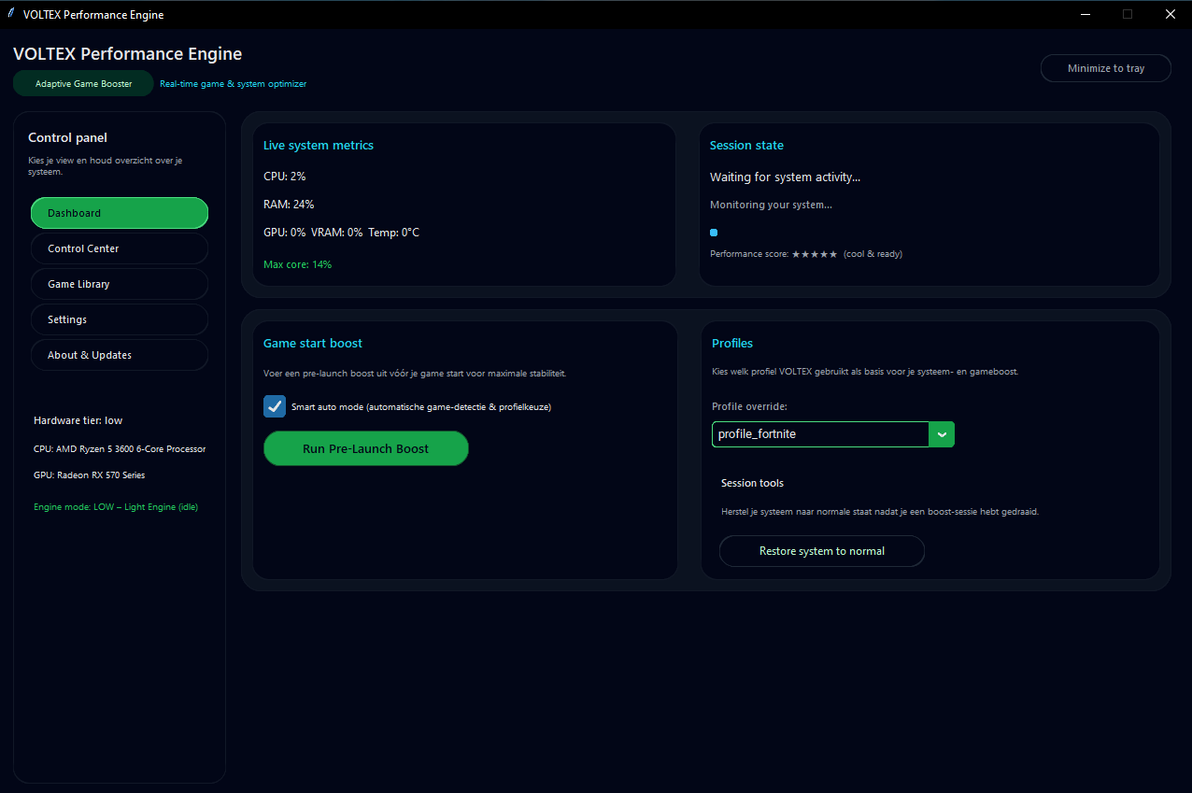Click Minimize to tray button
The width and height of the screenshot is (1192, 793).
click(1105, 68)
